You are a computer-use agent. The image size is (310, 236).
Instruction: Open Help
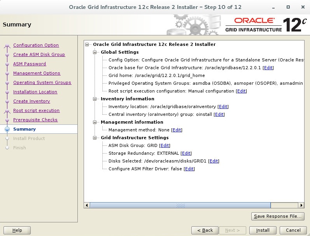pyautogui.click(x=17, y=230)
